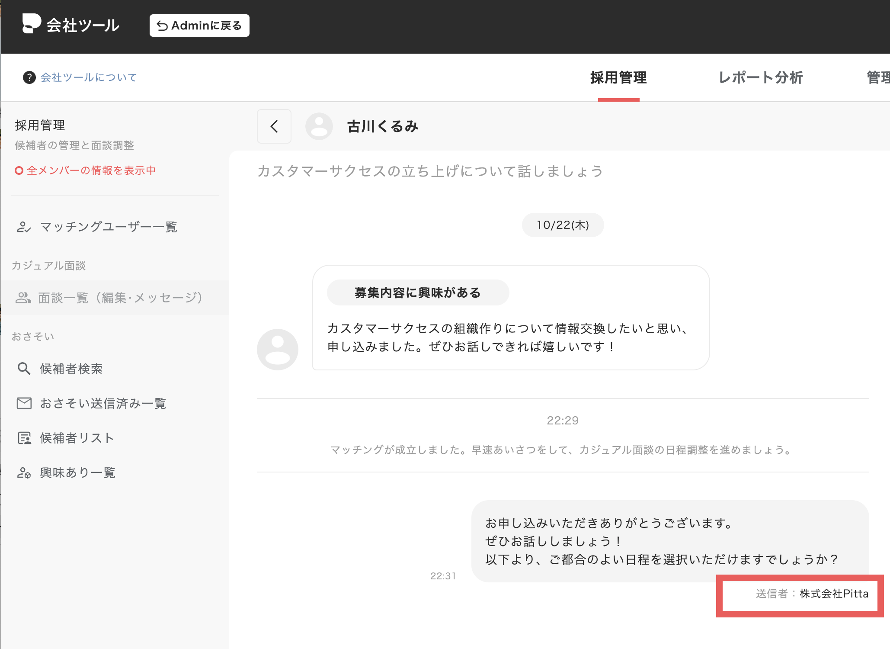Image resolution: width=890 pixels, height=649 pixels.
Task: Click the 候補者リスト list icon
Action: click(24, 438)
